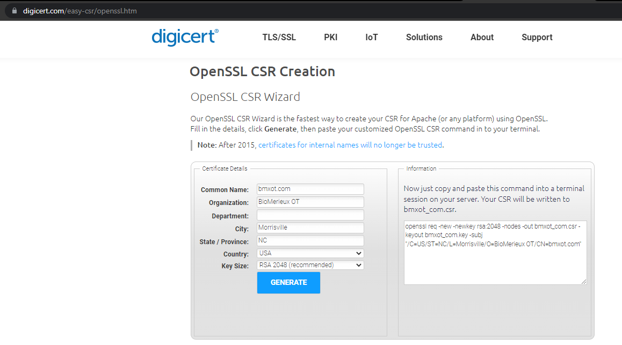The height and width of the screenshot is (345, 622).
Task: Open the About menu
Action: [x=482, y=37]
